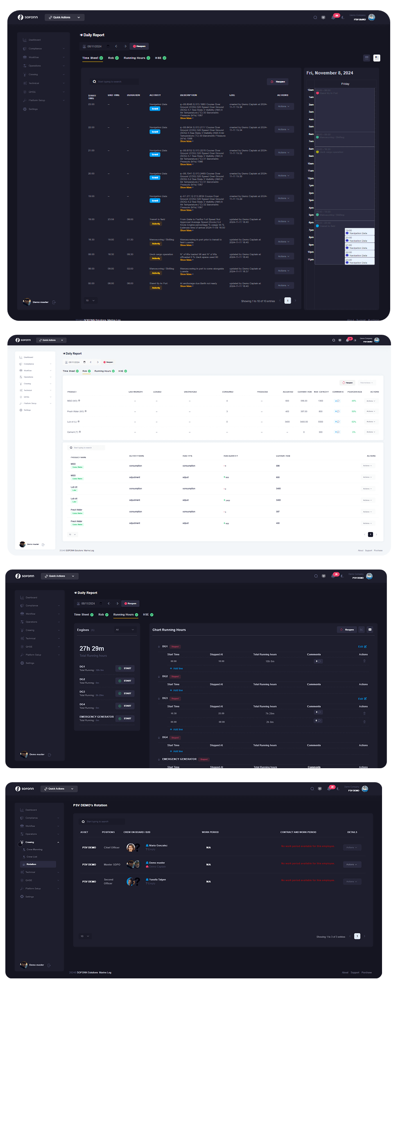Click the search field on PSV DEMO's Rotation page
The height and width of the screenshot is (1139, 398).
[x=102, y=821]
